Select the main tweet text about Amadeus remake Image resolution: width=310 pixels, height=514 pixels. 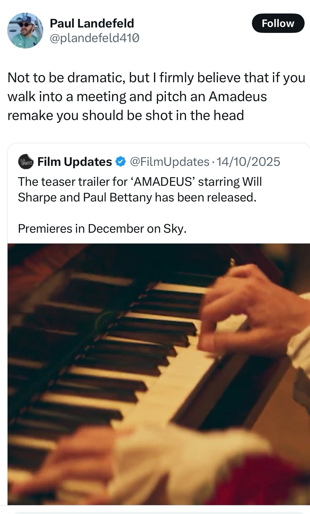point(156,97)
